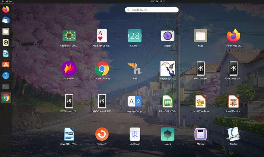This screenshot has height=157, width=264.
Task: Open KDE Connect Settings
Action: click(x=69, y=101)
